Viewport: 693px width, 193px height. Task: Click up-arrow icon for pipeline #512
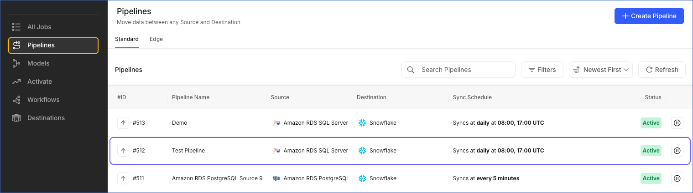123,151
